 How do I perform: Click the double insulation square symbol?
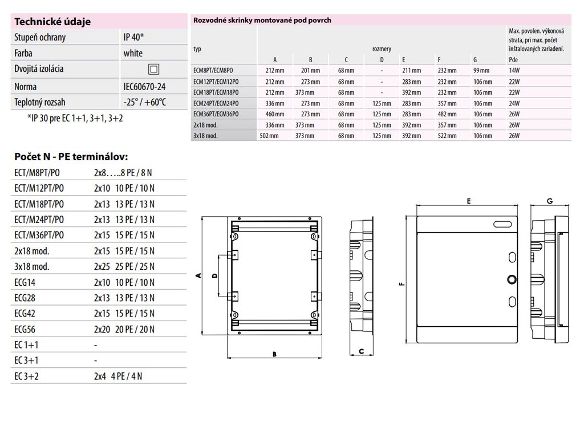(153, 70)
